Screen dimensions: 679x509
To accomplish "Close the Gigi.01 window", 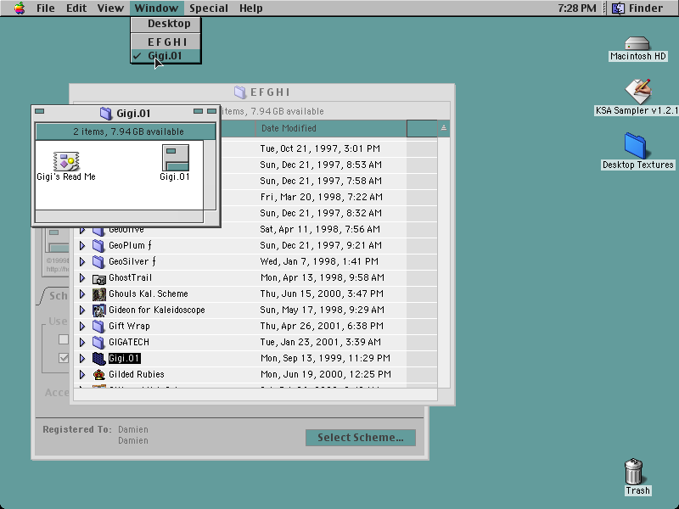I will click(x=39, y=111).
